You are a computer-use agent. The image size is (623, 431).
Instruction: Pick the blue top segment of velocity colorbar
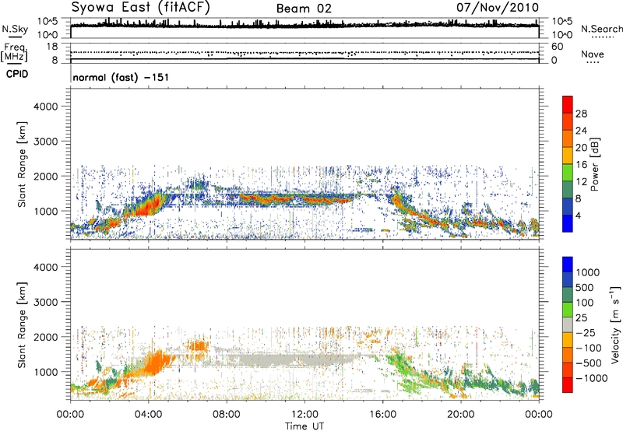pos(568,265)
